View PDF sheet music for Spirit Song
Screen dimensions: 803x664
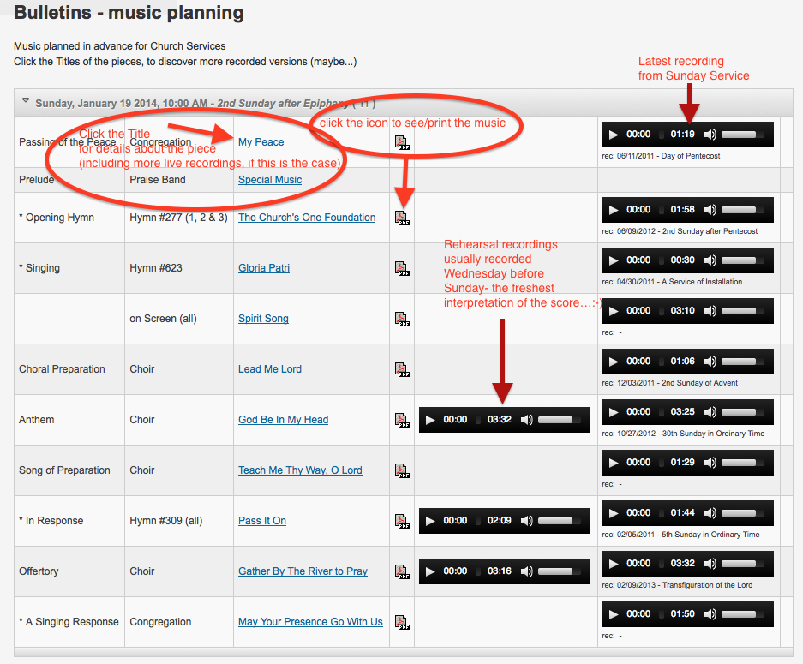[402, 319]
